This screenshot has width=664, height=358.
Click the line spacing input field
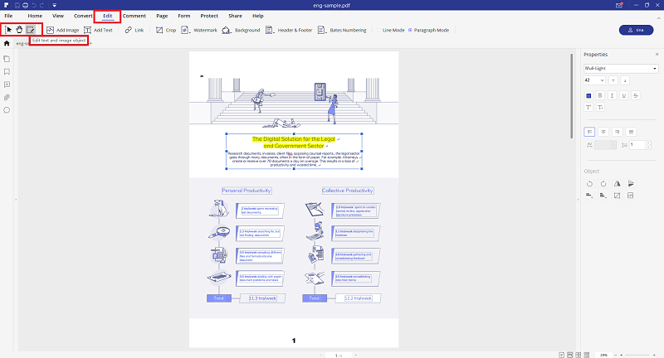633,145
